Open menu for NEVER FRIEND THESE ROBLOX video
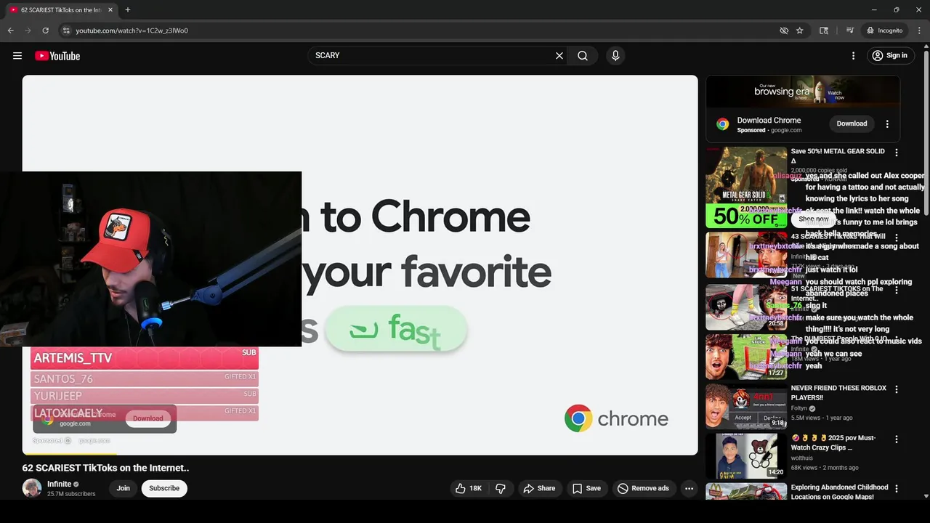Screen dimensions: 930x523 point(897,389)
